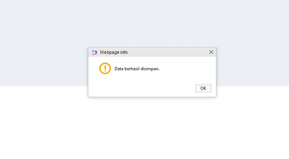Image resolution: width=289 pixels, height=159 pixels.
Task: Click the "Data berhasil disimpan." message
Action: click(x=137, y=69)
